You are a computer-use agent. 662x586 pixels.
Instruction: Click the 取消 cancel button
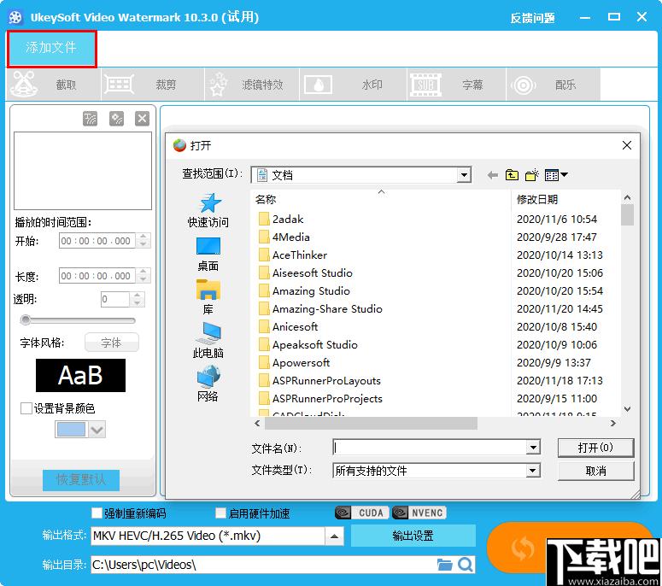point(595,471)
